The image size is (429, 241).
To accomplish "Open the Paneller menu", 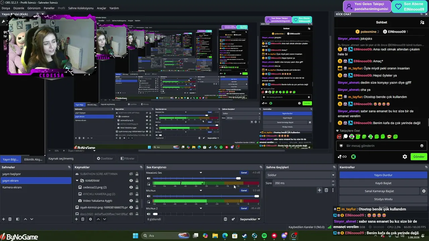I will [49, 8].
